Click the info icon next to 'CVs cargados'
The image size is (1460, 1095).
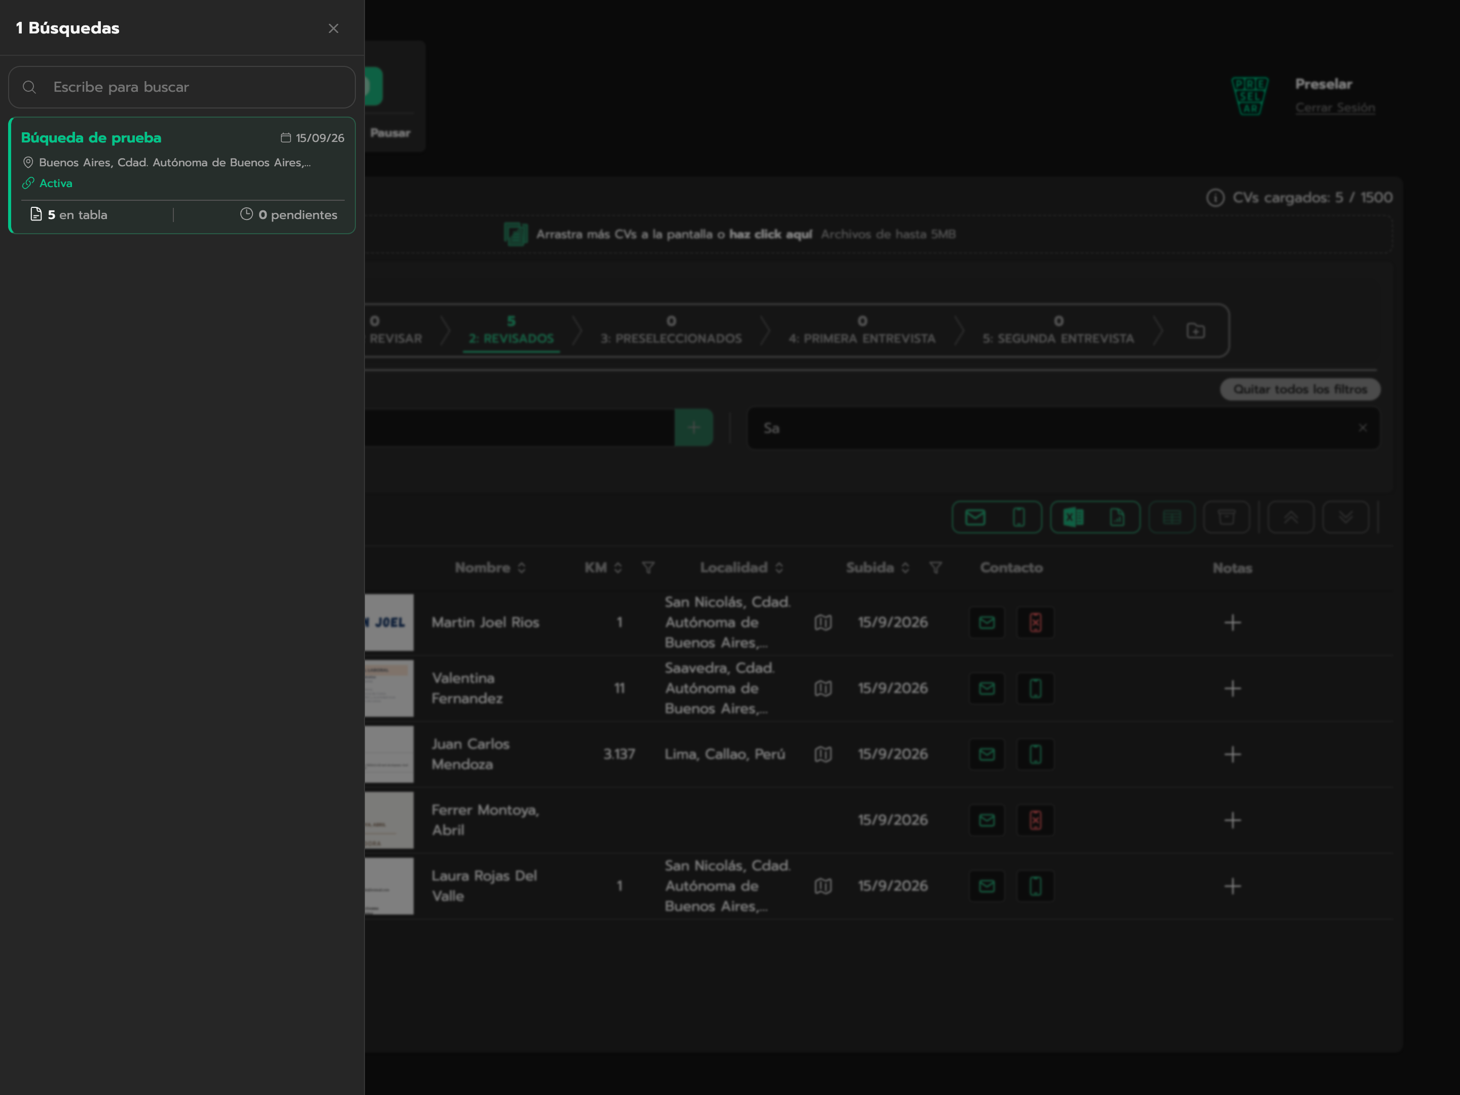pos(1215,197)
